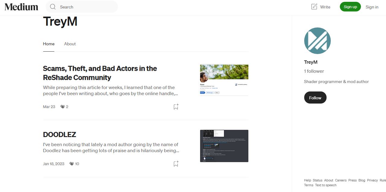Viewport: 386px width, 192px height.
Task: Click the green Sign up button
Action: 350,7
